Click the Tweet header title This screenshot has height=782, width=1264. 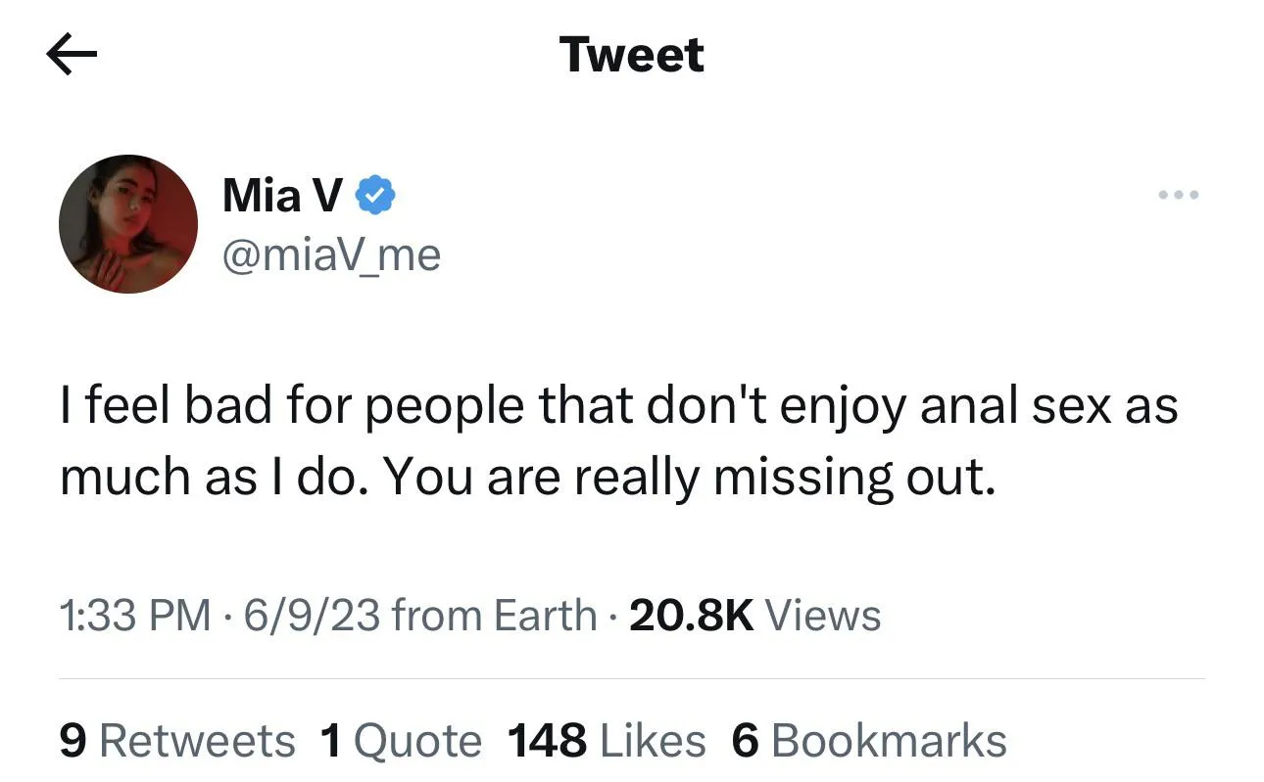point(632,55)
